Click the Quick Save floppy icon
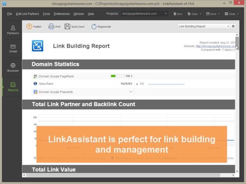 pyautogui.click(x=67, y=26)
